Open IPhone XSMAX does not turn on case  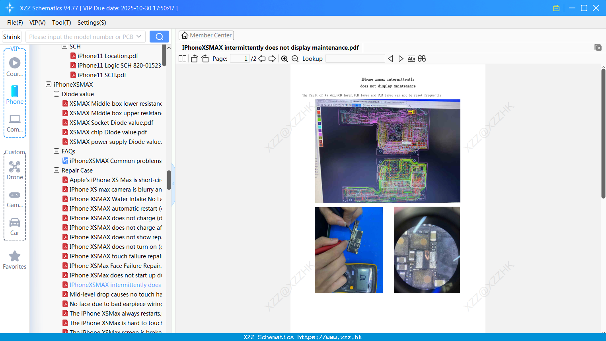(x=112, y=247)
